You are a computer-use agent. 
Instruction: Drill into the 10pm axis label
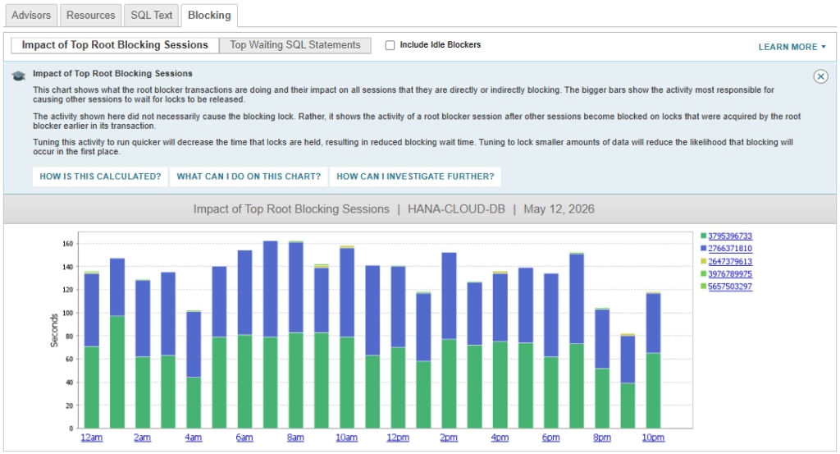653,438
